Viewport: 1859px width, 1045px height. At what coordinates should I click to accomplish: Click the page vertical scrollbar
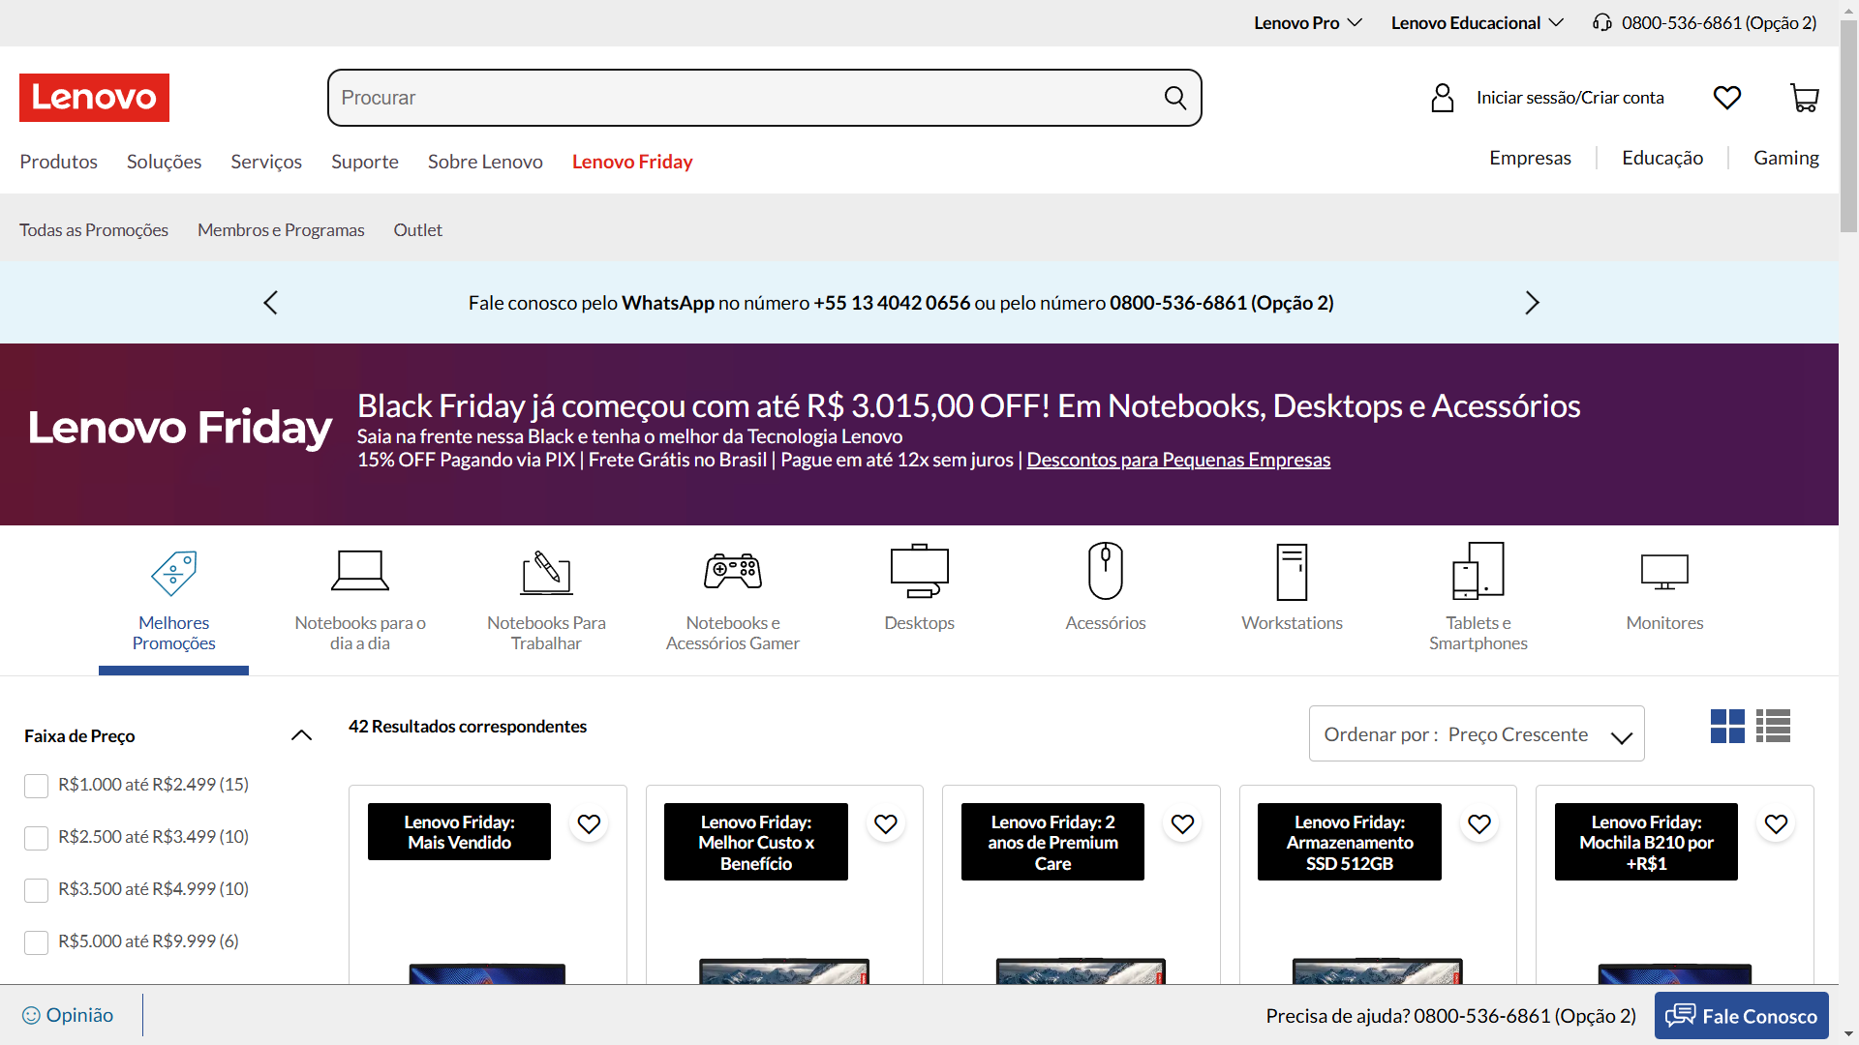[1848, 126]
